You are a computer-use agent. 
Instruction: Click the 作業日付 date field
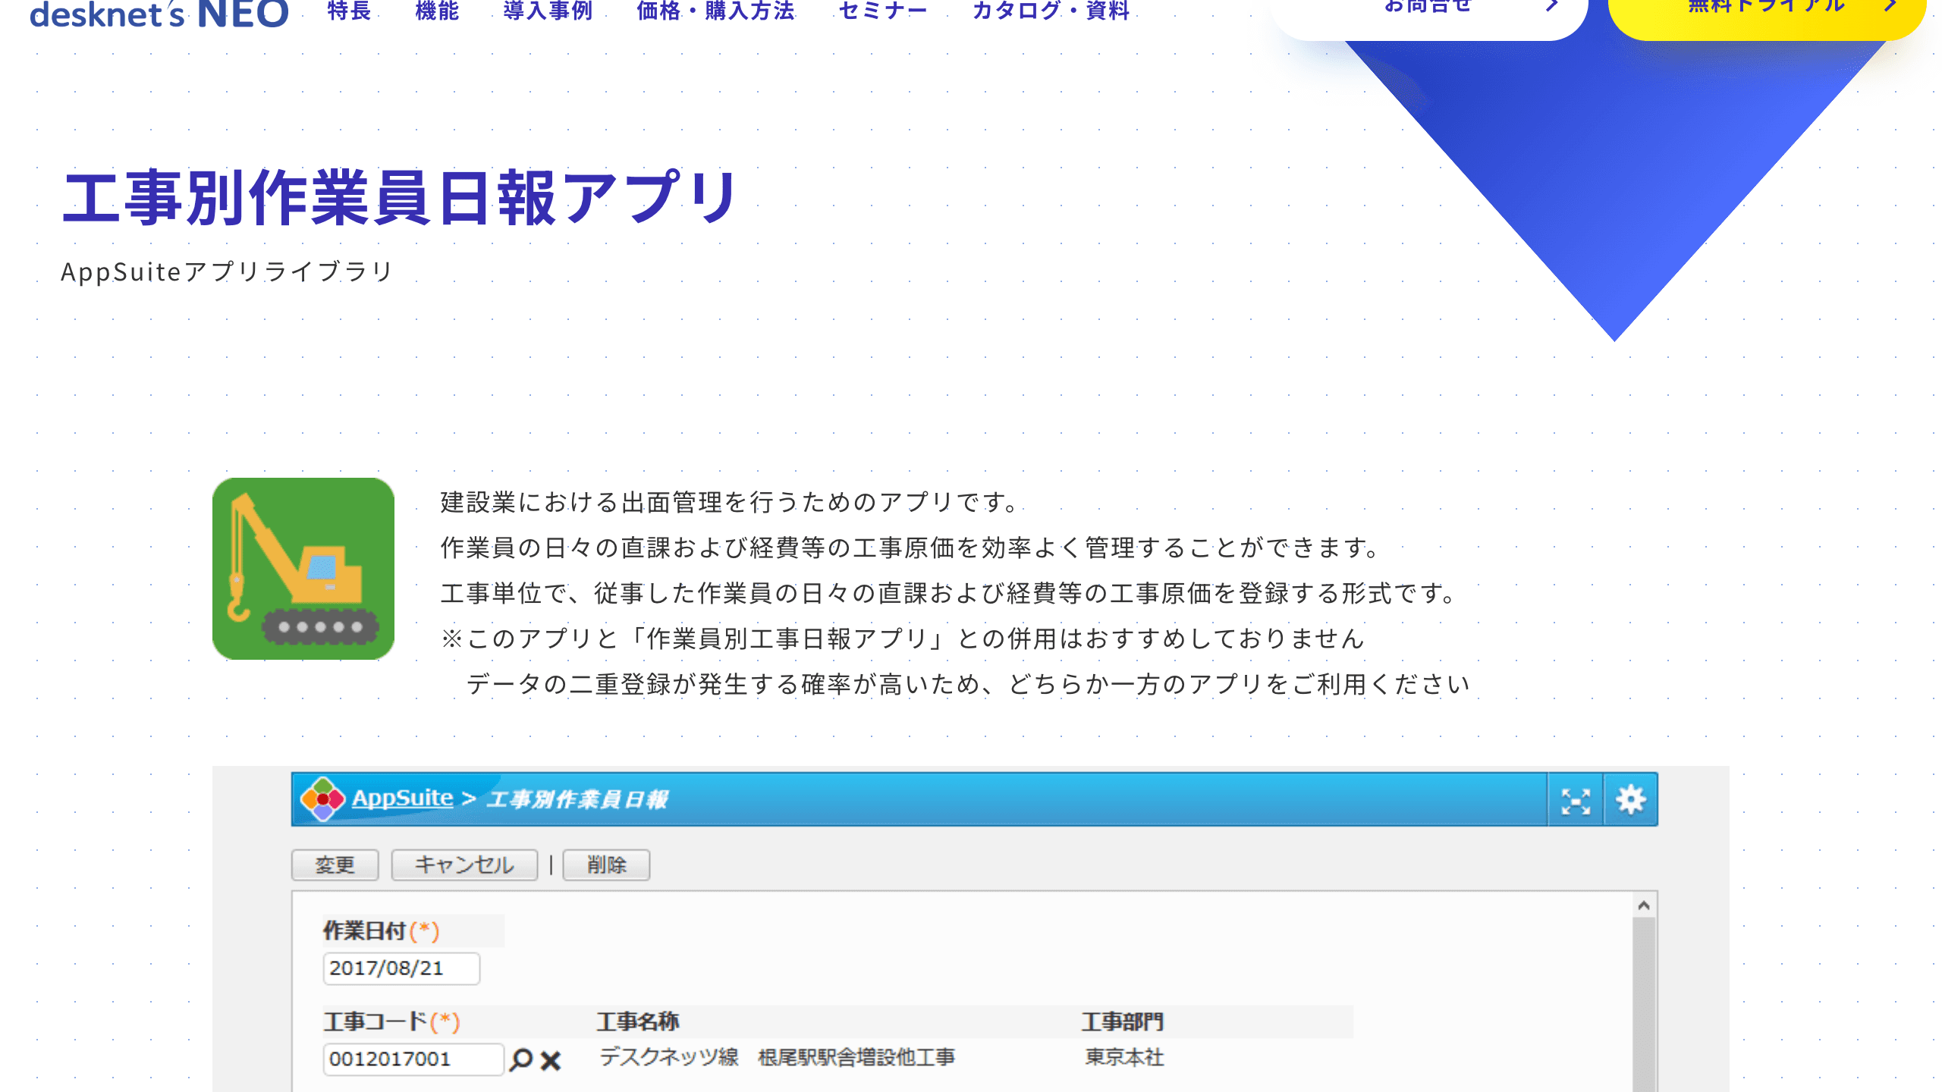401,968
